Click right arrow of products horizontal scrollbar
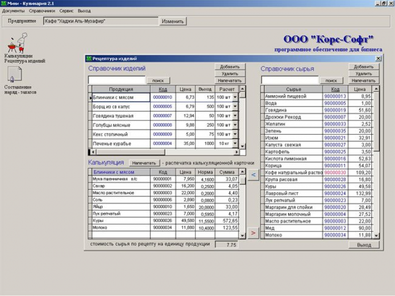395x296 pixels. (236, 152)
